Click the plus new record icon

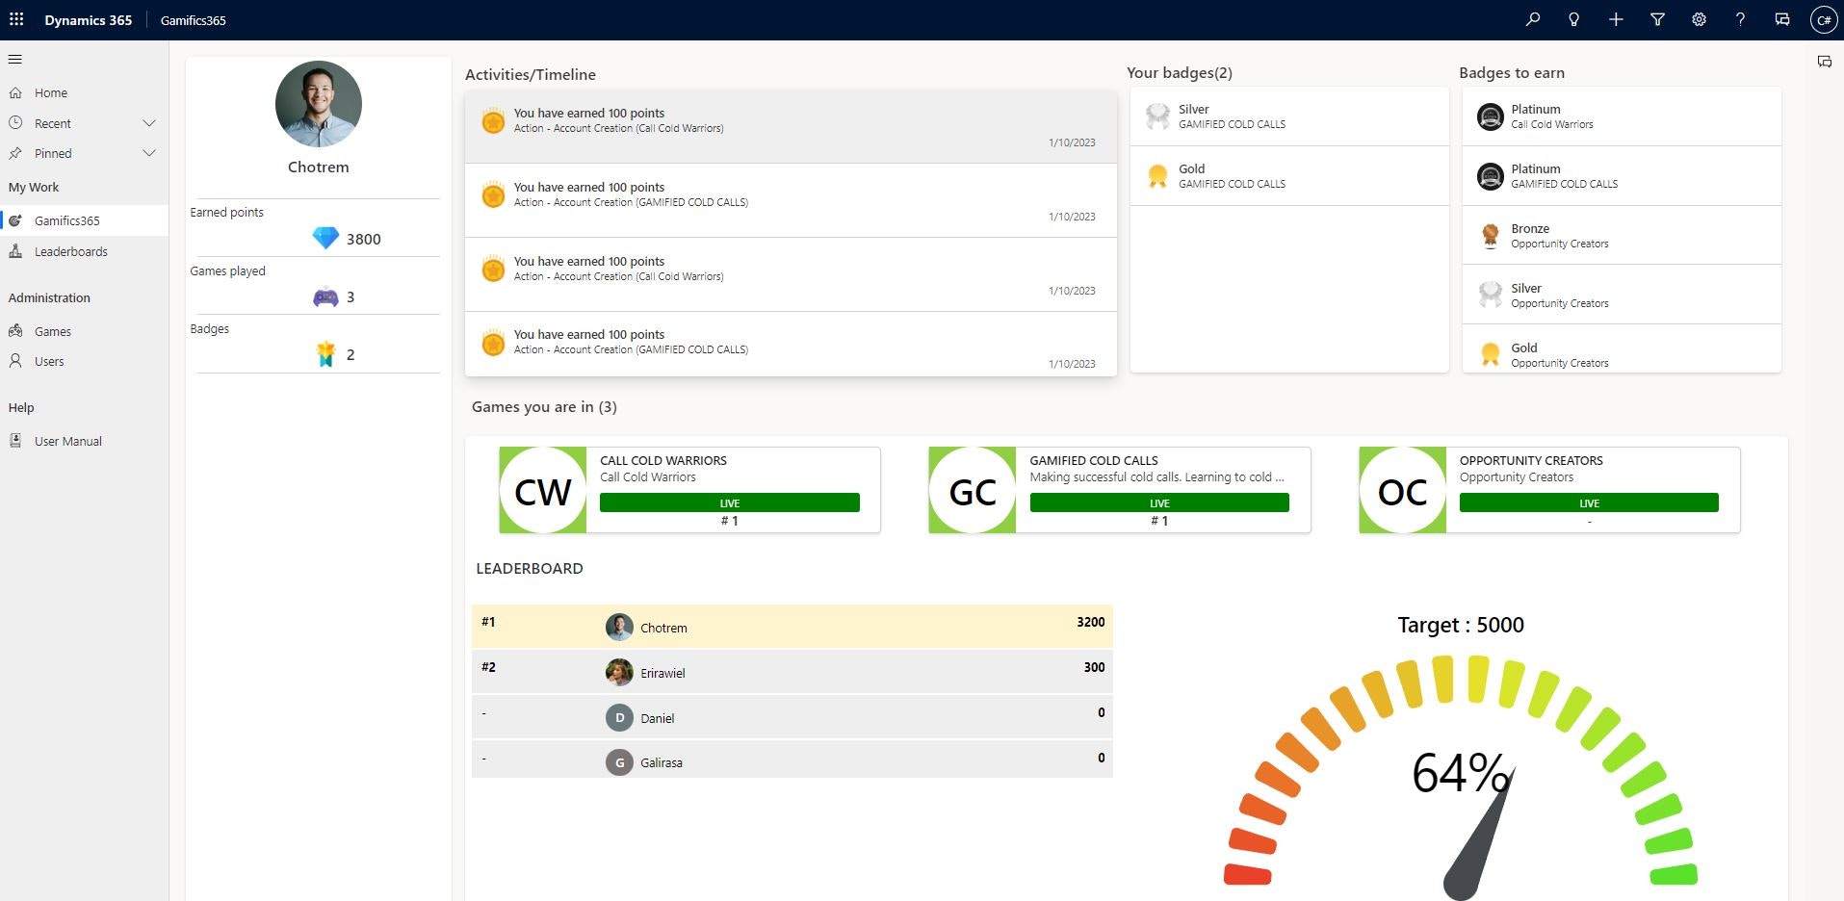coord(1616,19)
